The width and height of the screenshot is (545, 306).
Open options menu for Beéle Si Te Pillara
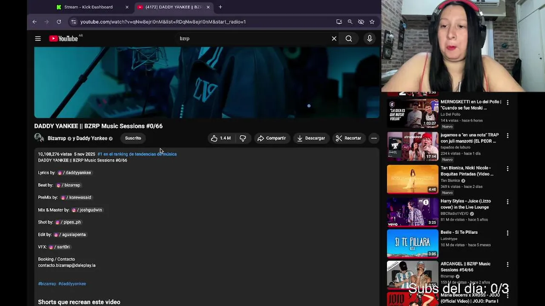tap(508, 233)
